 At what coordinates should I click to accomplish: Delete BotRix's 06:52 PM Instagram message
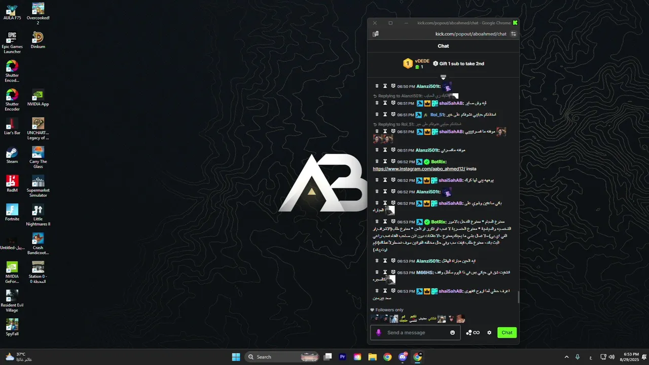(377, 162)
